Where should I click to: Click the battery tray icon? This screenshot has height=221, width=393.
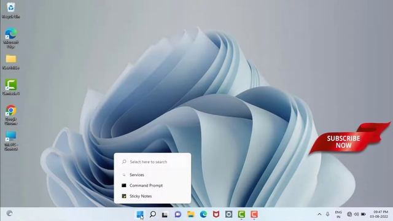pyautogui.click(x=363, y=214)
